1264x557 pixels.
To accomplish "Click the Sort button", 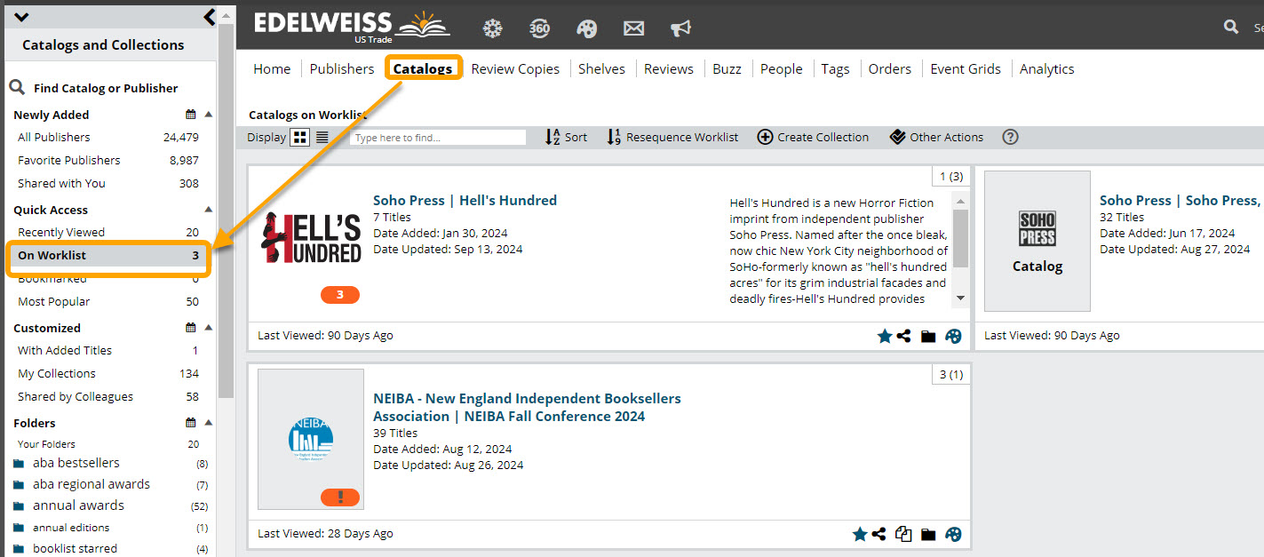I will point(566,137).
